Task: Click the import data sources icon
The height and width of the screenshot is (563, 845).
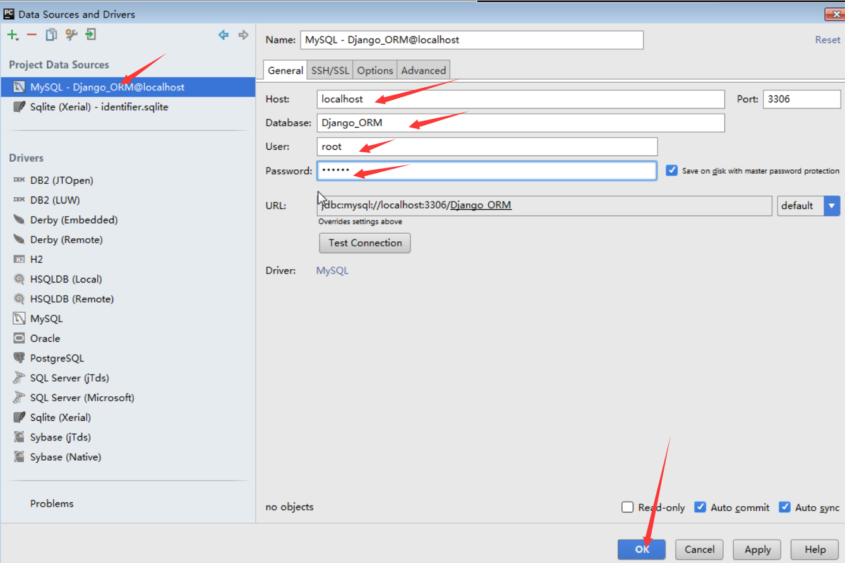Action: click(91, 35)
